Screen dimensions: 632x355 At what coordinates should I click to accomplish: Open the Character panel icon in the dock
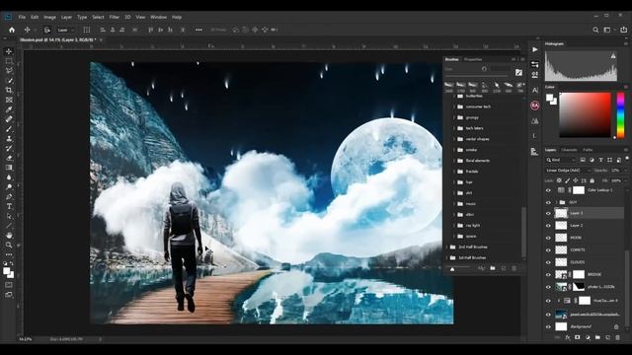(x=535, y=90)
